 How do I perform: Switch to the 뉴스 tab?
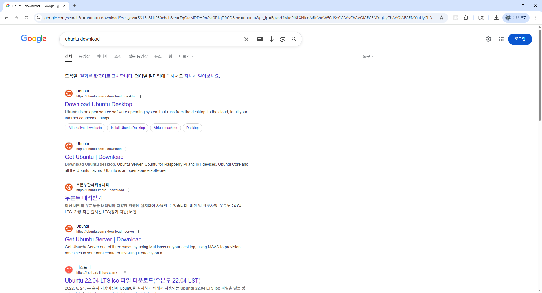pos(158,56)
